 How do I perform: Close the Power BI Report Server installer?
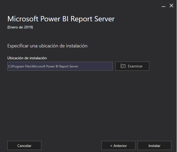(x=171, y=6)
